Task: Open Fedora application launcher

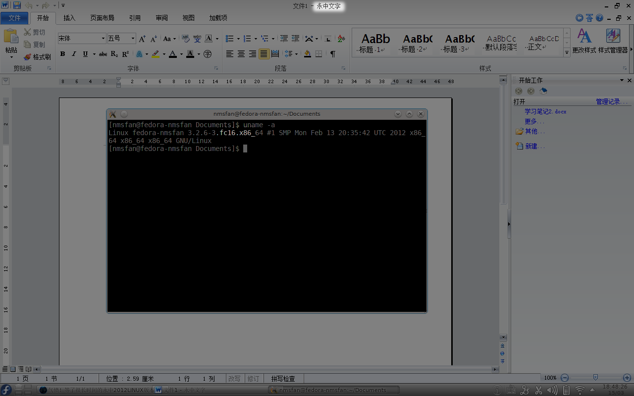Action: [6, 390]
